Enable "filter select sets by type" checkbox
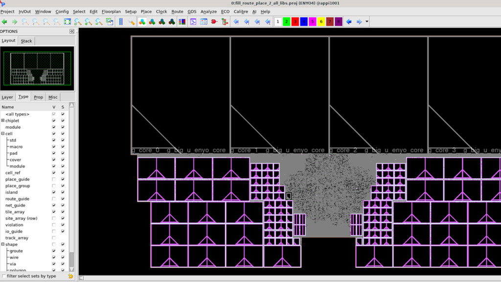 tap(4, 276)
